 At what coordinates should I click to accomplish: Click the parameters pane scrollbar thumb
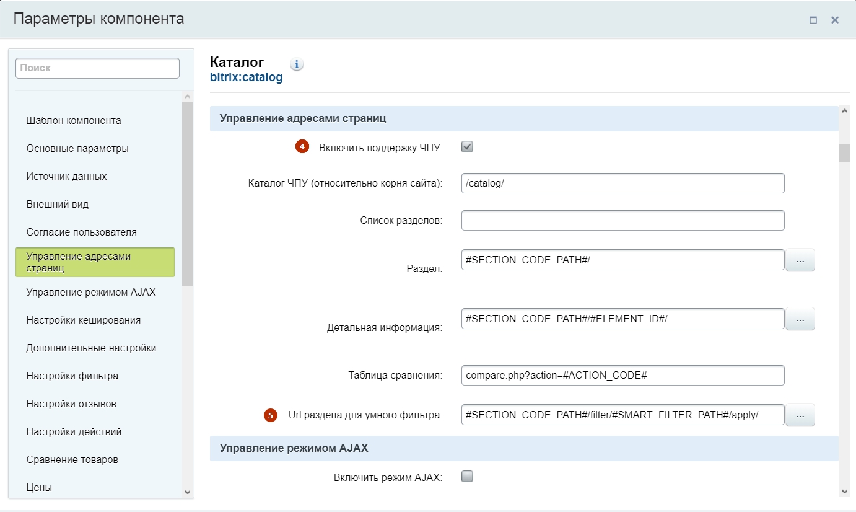point(845,152)
